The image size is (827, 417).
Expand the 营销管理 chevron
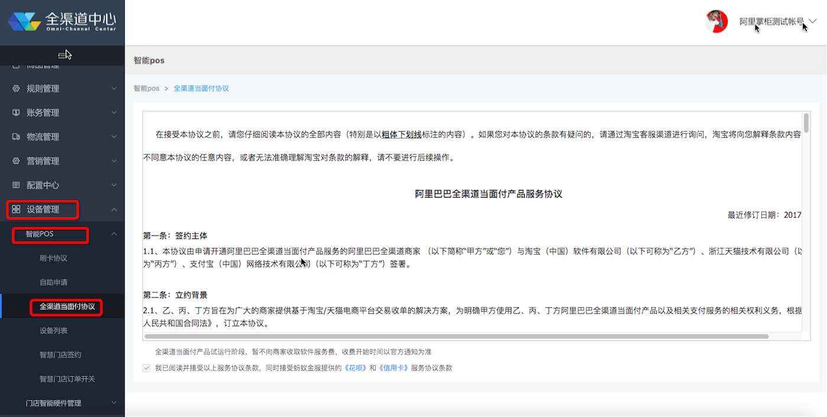114,161
